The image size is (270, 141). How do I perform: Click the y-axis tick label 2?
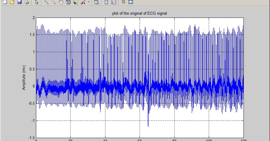34,18
